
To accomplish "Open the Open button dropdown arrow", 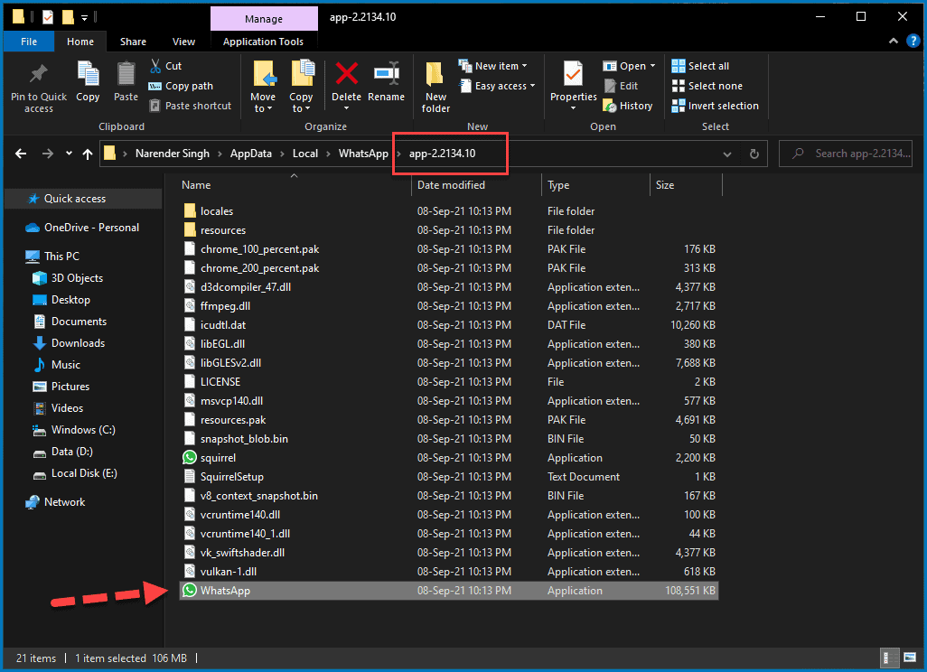I will [x=652, y=66].
